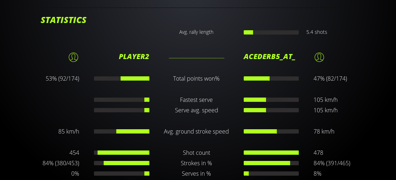396x180 pixels.
Task: Click ACEDERB5_AT_'s Serve avg. speed bar
Action: [271, 110]
